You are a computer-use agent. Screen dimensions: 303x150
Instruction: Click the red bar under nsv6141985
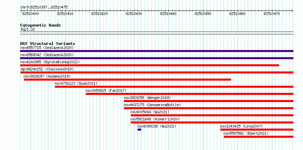tap(149, 65)
